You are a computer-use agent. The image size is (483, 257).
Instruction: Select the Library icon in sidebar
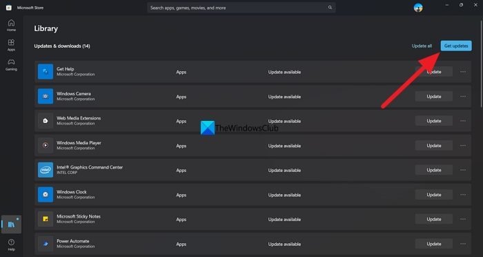[x=12, y=225]
